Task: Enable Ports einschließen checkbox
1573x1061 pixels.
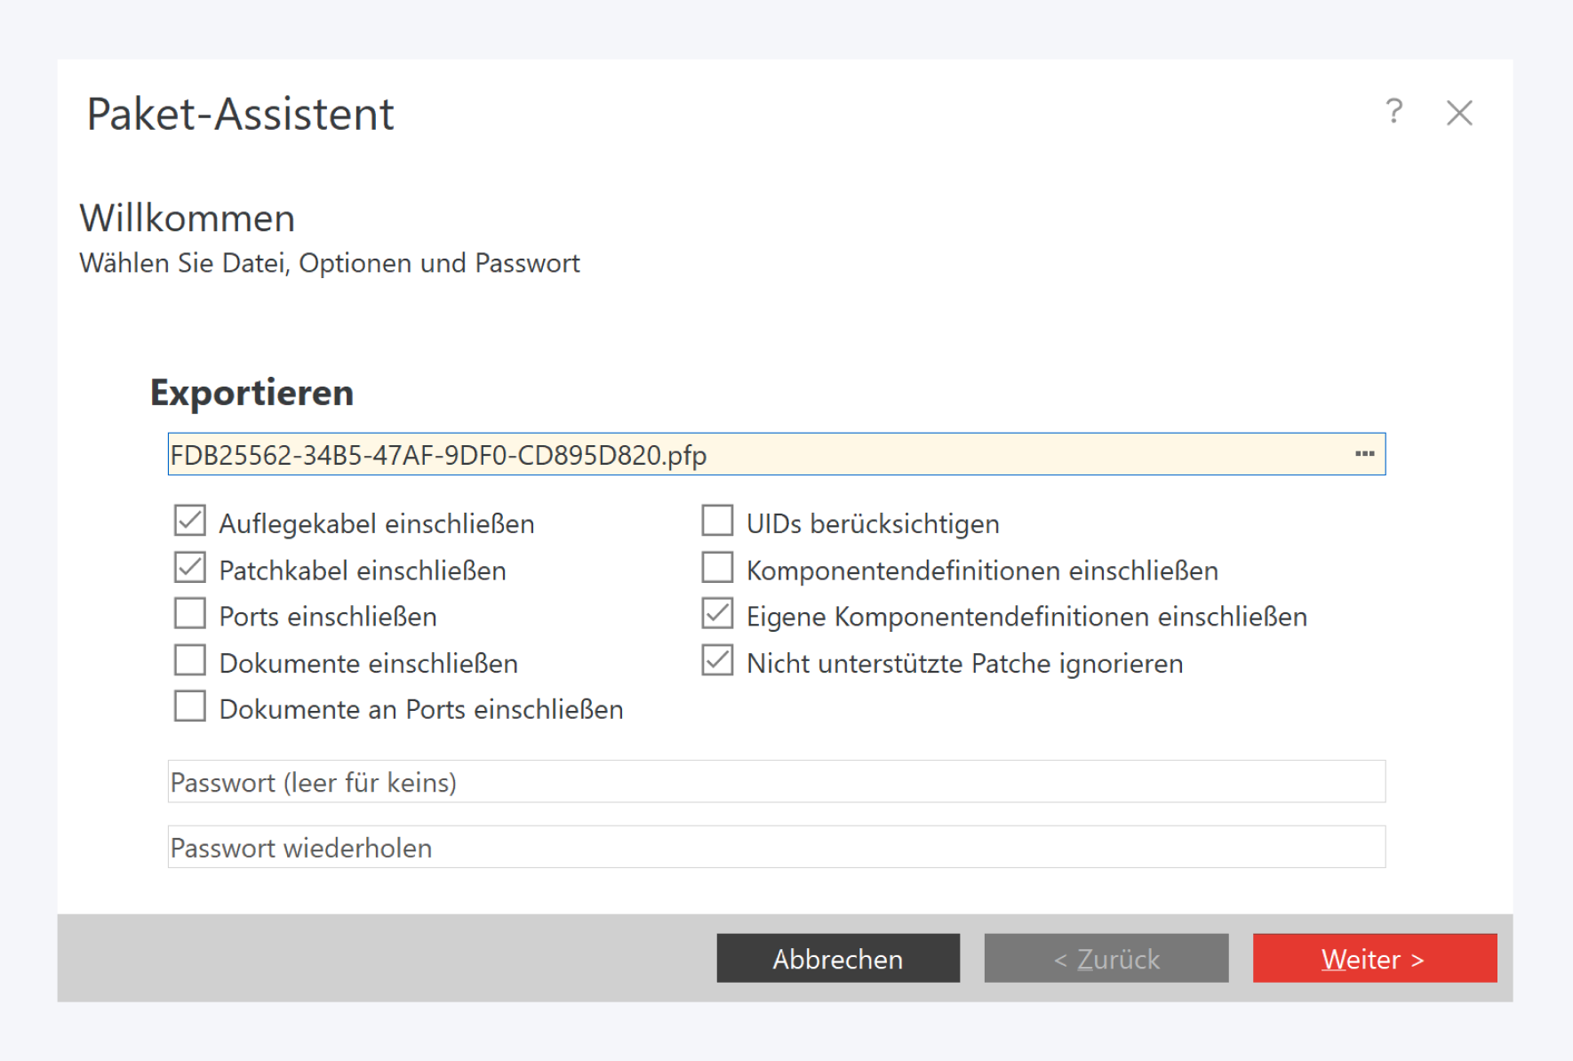Action: pos(190,614)
